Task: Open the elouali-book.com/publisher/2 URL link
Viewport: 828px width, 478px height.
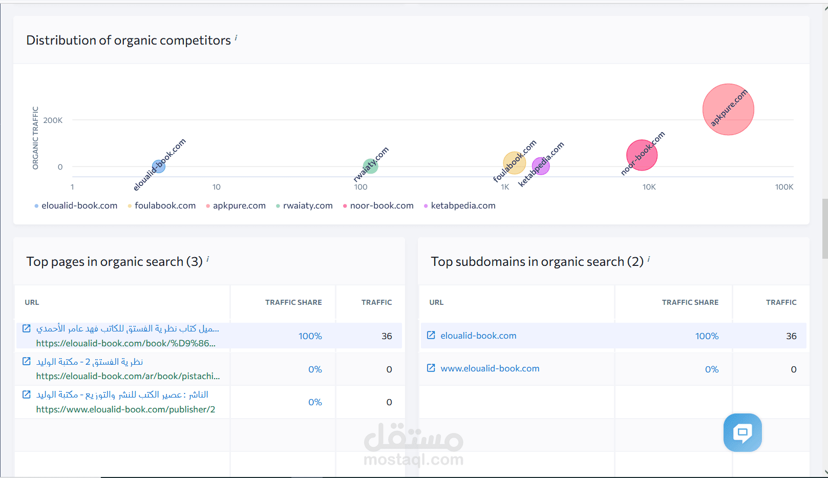Action: click(x=125, y=409)
